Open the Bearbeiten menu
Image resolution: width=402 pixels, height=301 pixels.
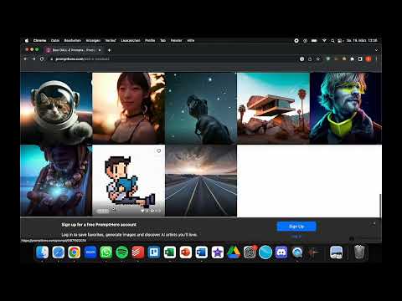coord(73,40)
